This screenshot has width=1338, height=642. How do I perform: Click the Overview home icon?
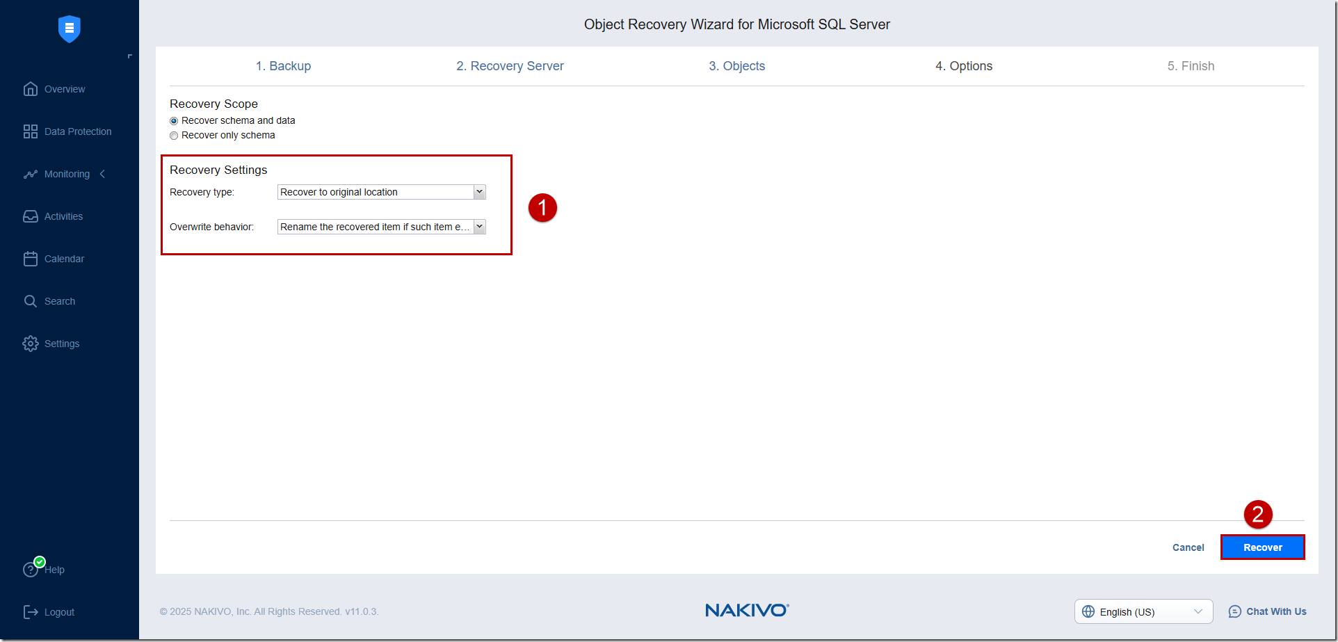click(31, 89)
